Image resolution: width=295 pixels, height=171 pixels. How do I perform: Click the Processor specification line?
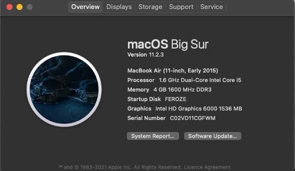[181, 80]
